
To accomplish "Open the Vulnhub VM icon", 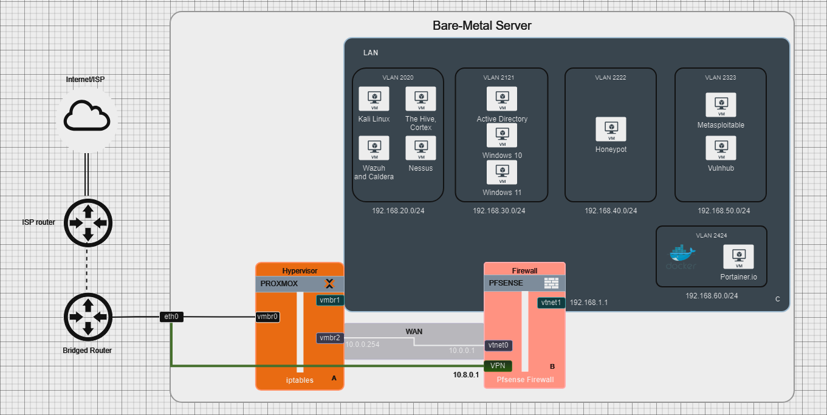I will 721,148.
